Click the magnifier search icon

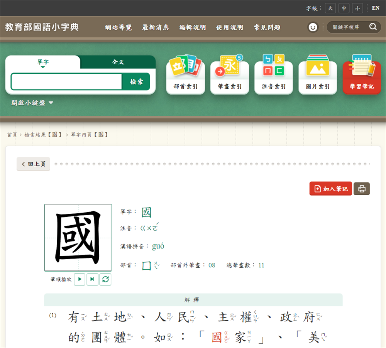point(372,27)
